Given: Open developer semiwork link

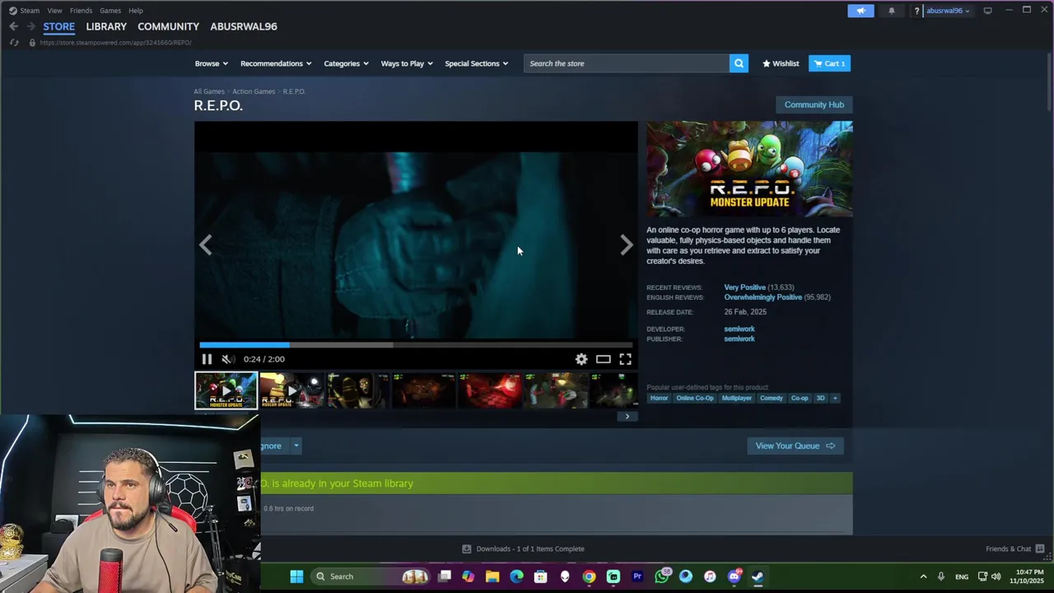Looking at the screenshot, I should tap(739, 329).
